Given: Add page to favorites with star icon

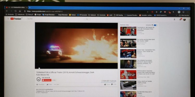Looking at the screenshot, I should 148,12.
